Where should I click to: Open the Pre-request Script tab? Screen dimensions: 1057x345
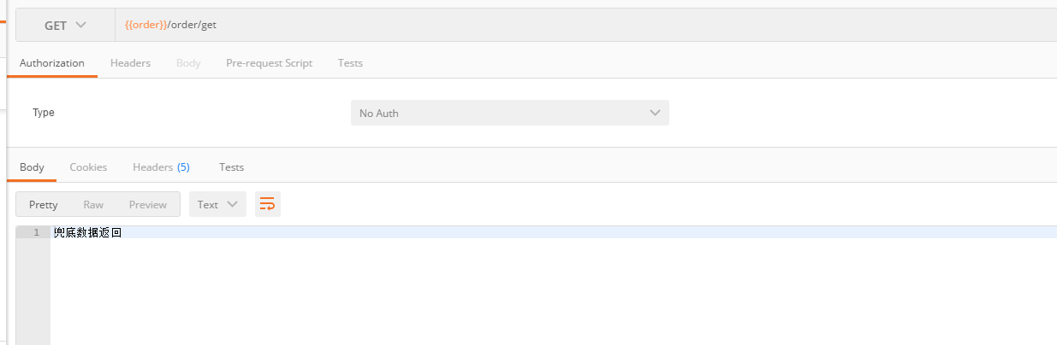[x=269, y=63]
